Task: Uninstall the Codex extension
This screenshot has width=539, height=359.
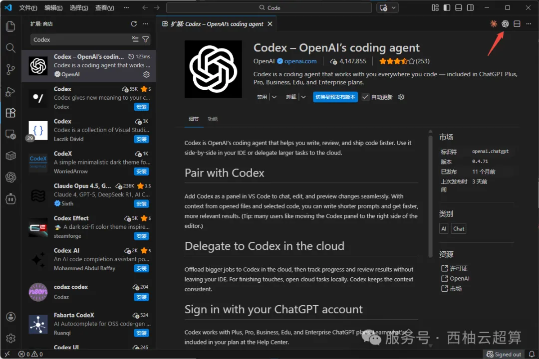Action: (291, 97)
